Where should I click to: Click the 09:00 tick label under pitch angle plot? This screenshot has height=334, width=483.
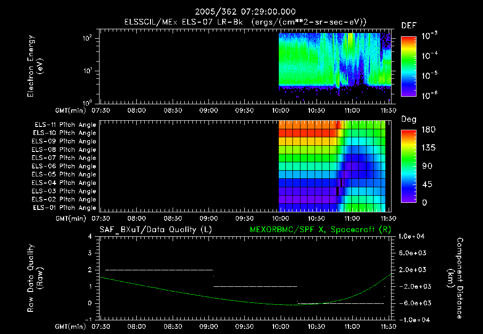[208, 219]
